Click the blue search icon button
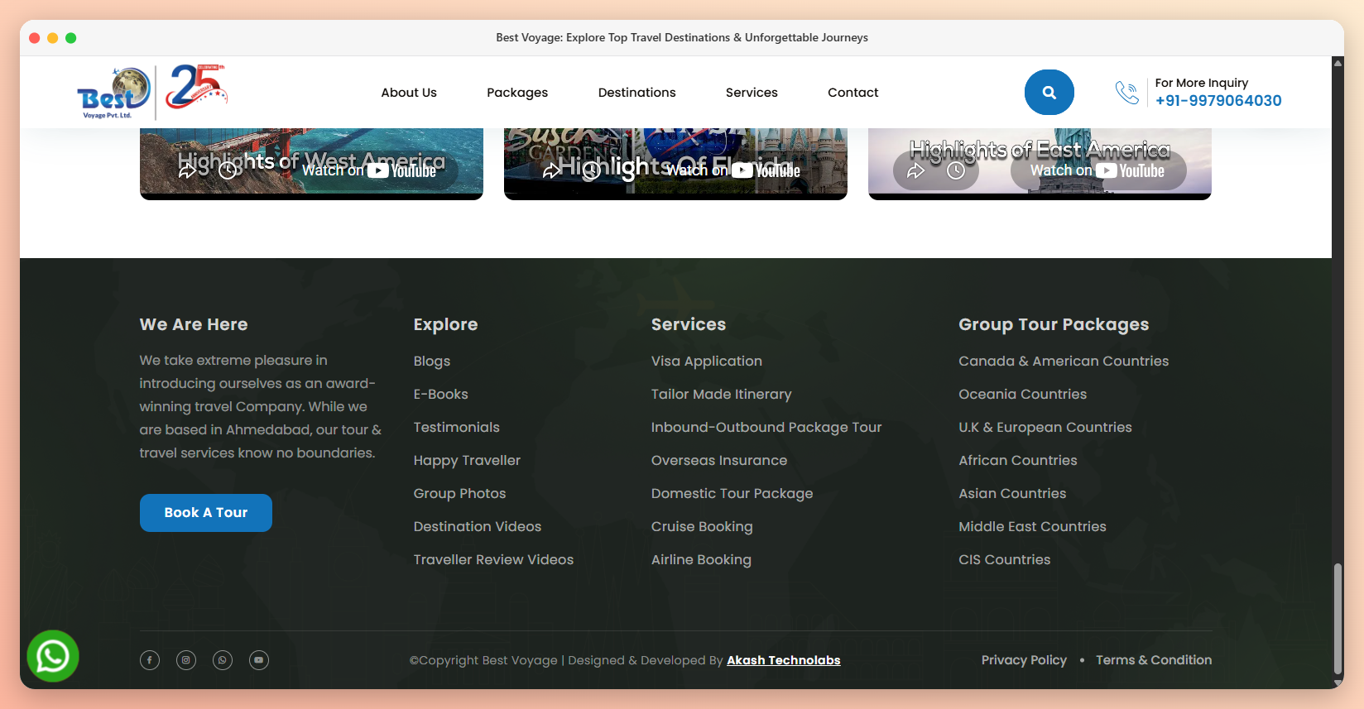1364x709 pixels. [1049, 92]
